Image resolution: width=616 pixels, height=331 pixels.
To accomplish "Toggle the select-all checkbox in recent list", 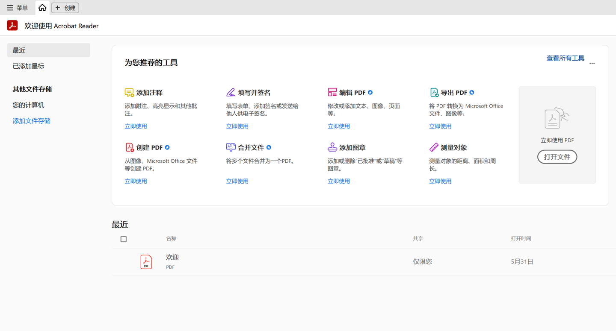I will 124,239.
